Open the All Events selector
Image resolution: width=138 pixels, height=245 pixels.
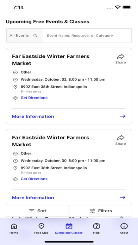point(24,36)
